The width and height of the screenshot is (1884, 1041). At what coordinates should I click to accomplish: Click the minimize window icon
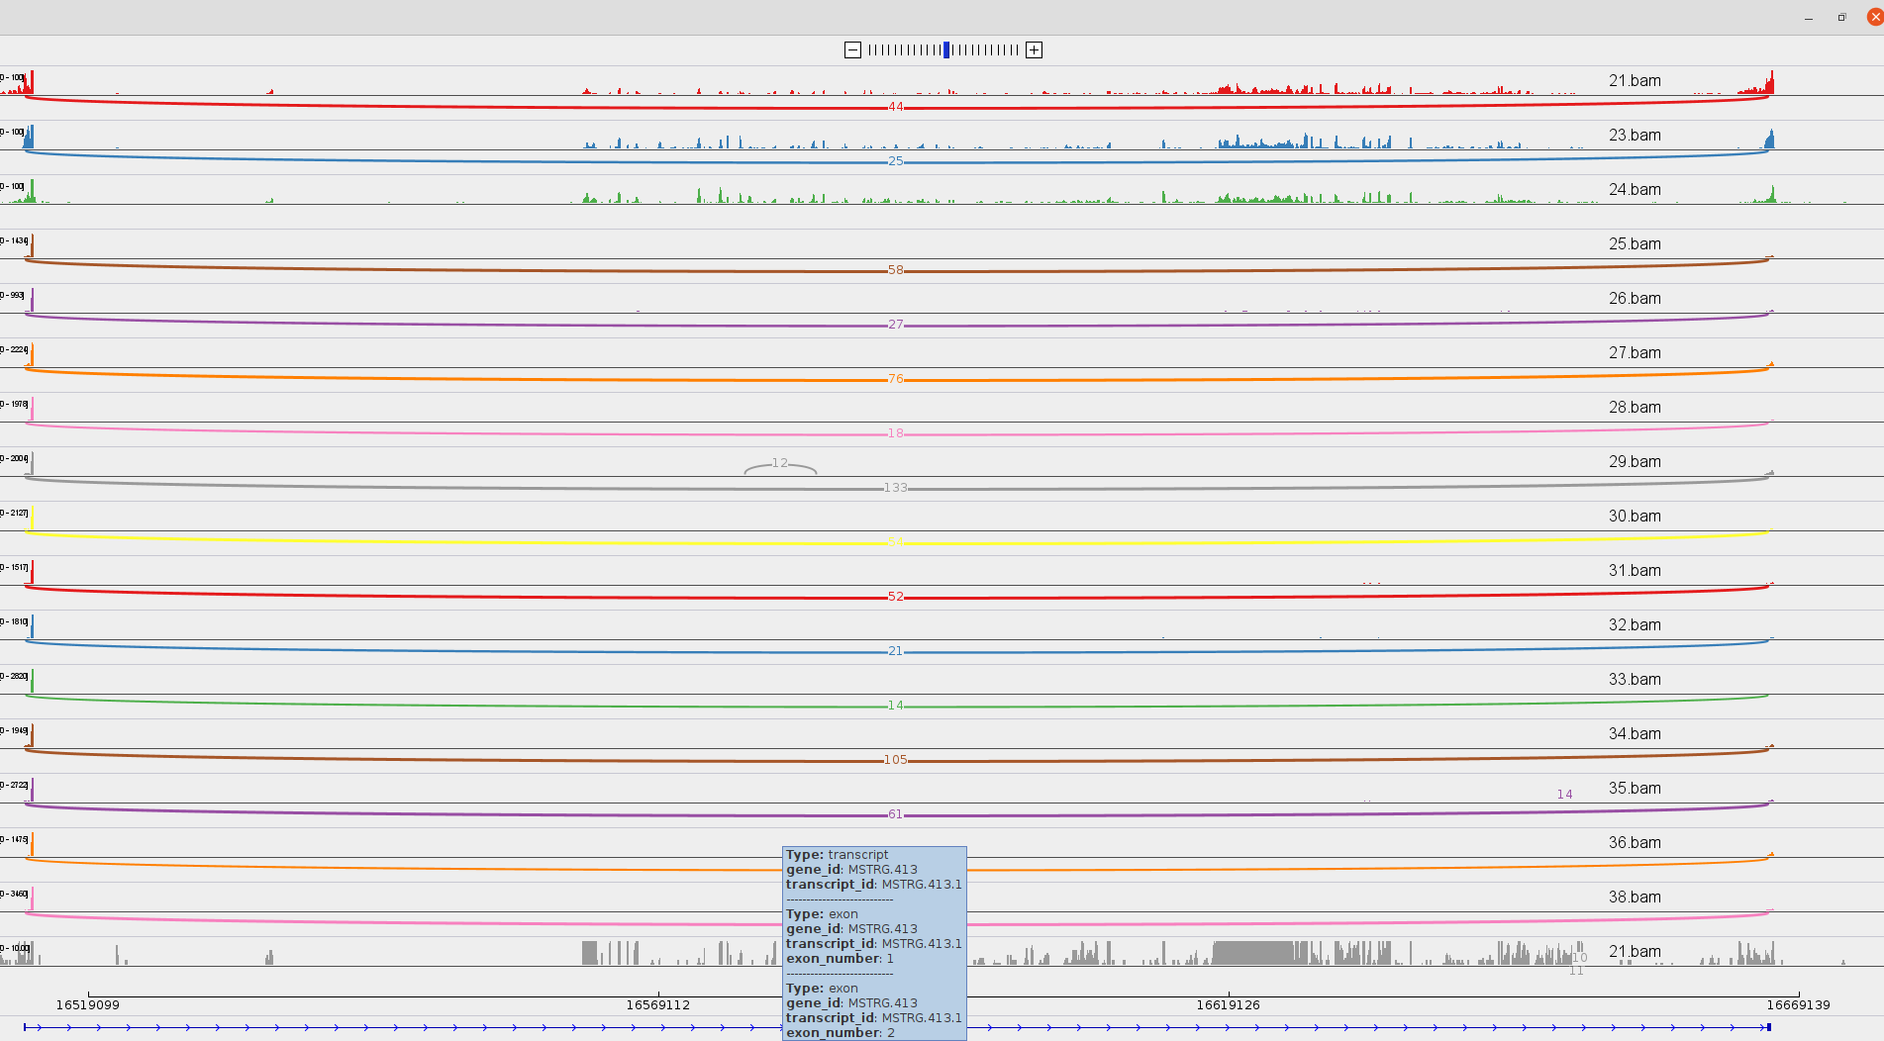(x=1808, y=17)
